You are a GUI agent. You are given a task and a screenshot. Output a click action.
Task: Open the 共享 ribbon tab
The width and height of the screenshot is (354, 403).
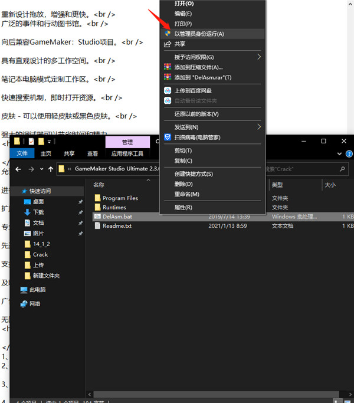(x=69, y=153)
